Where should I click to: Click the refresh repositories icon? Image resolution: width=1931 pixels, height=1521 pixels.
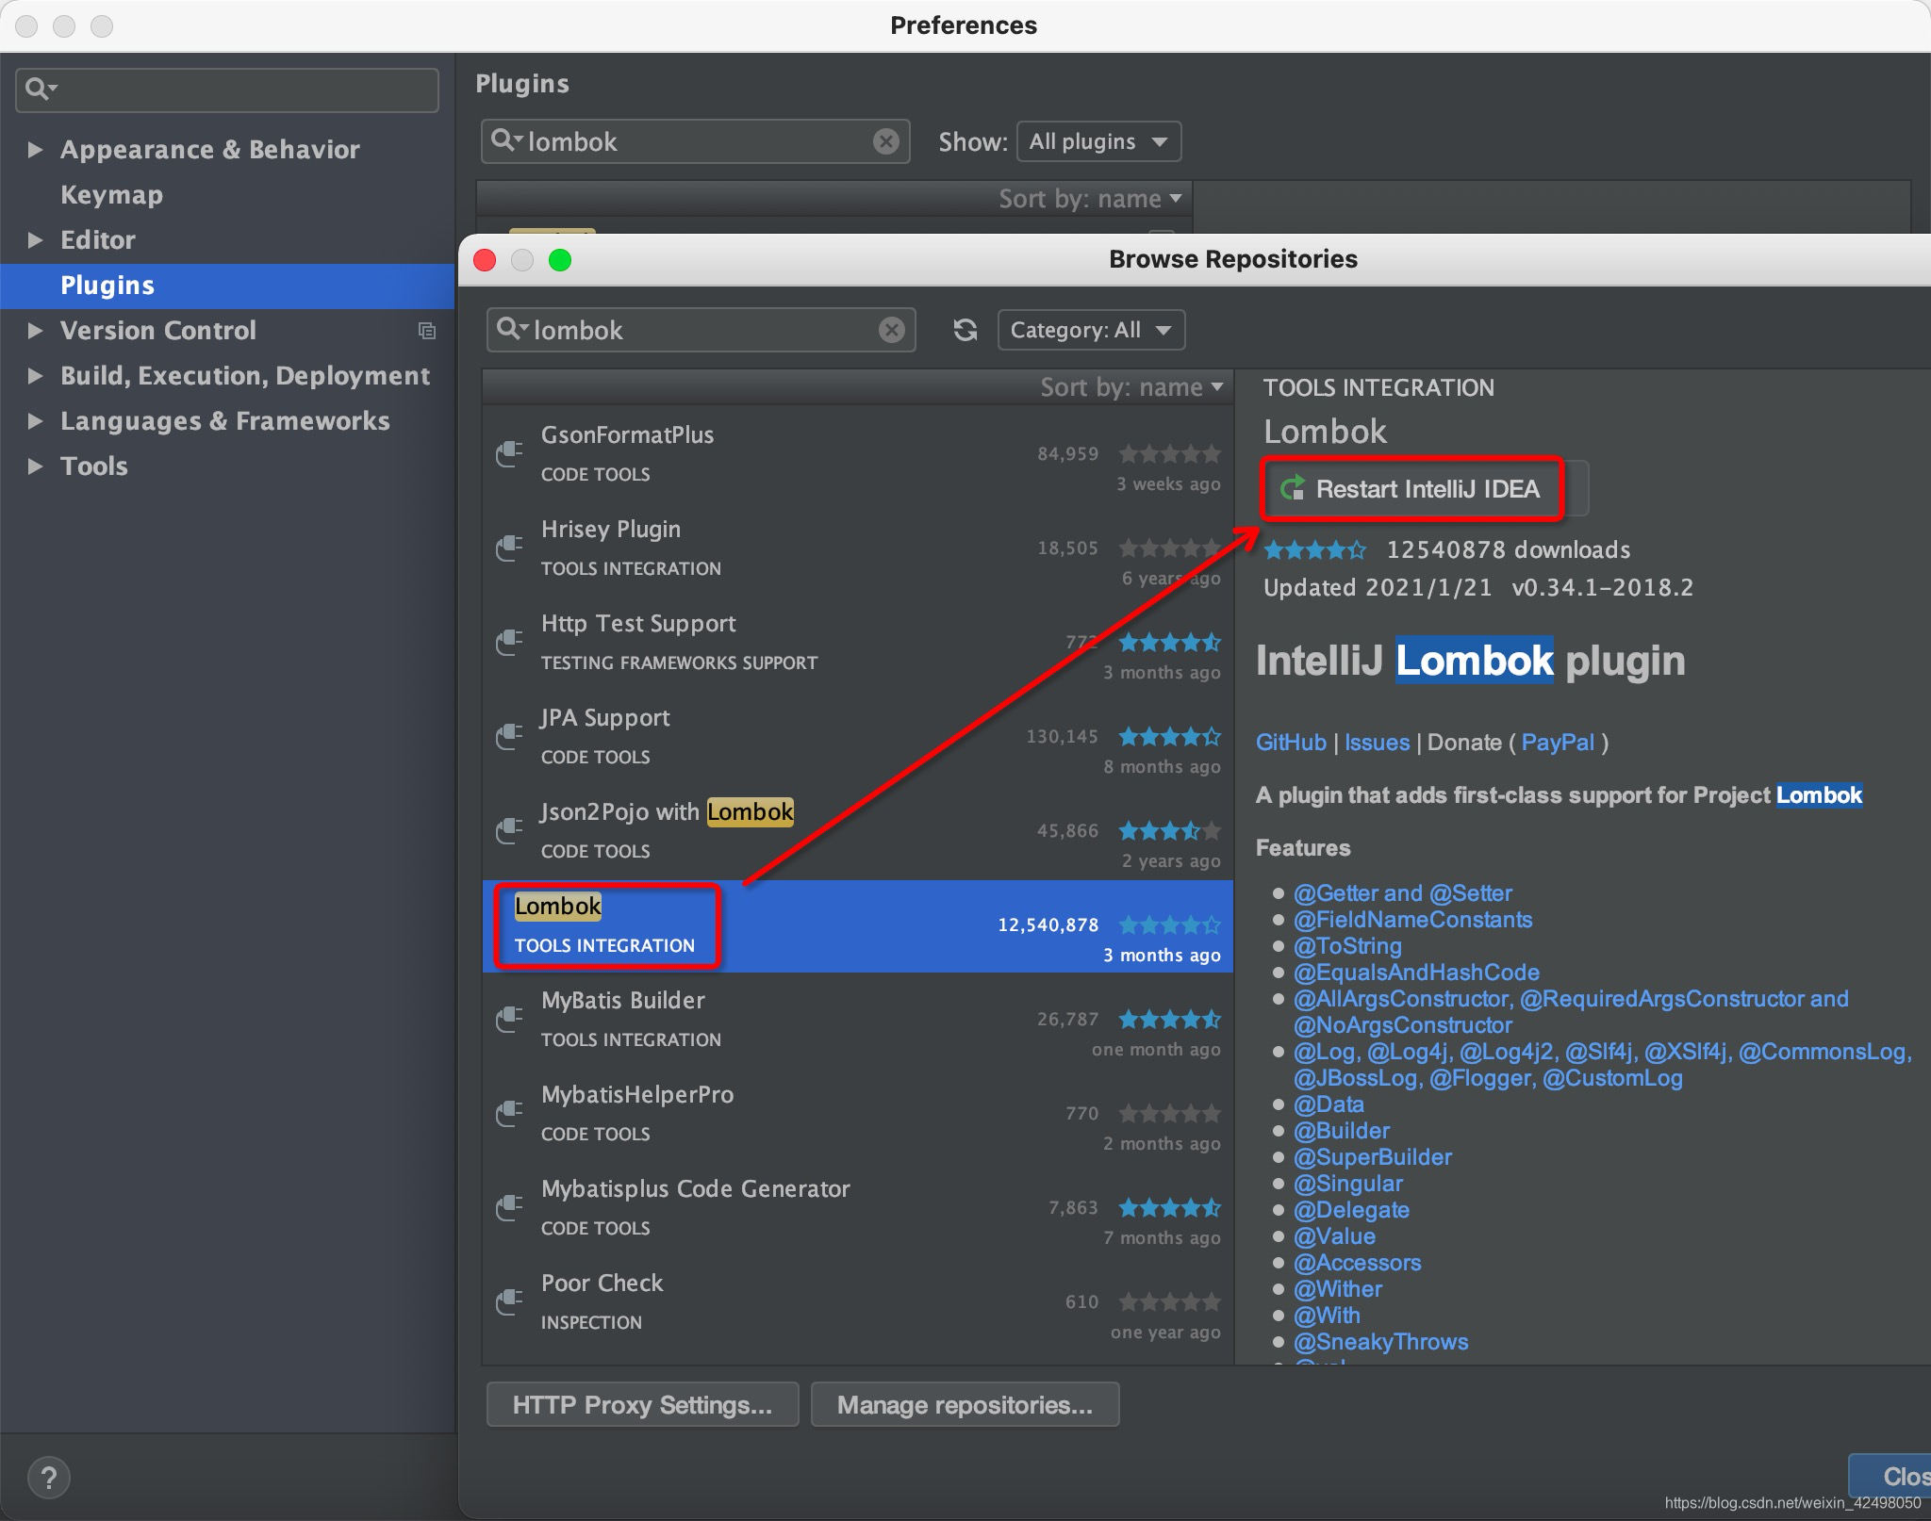pos(965,330)
